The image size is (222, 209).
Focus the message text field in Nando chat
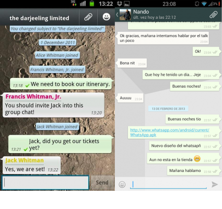coord(168,184)
